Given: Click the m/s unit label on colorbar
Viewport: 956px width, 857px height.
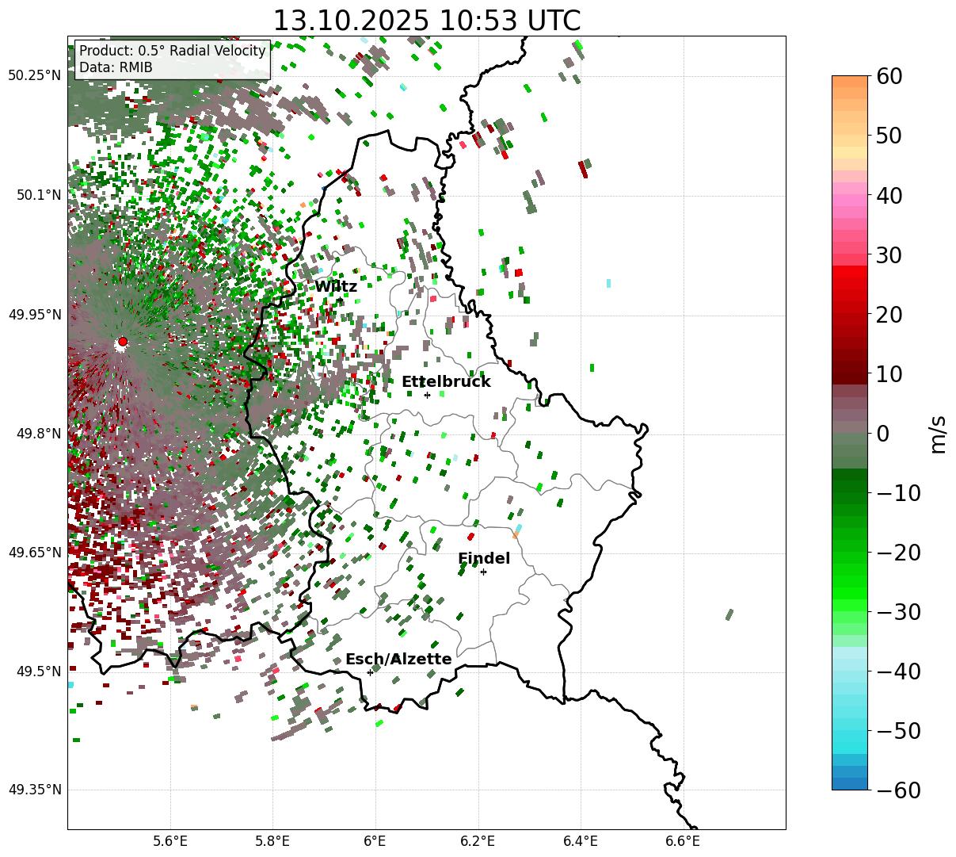Looking at the screenshot, I should click(x=939, y=434).
